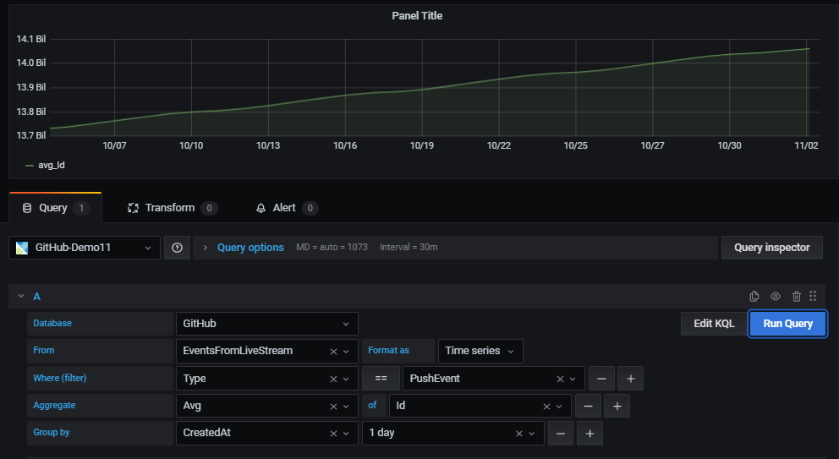This screenshot has width=839, height=459.
Task: Remove the Group by row with minus
Action: click(560, 433)
